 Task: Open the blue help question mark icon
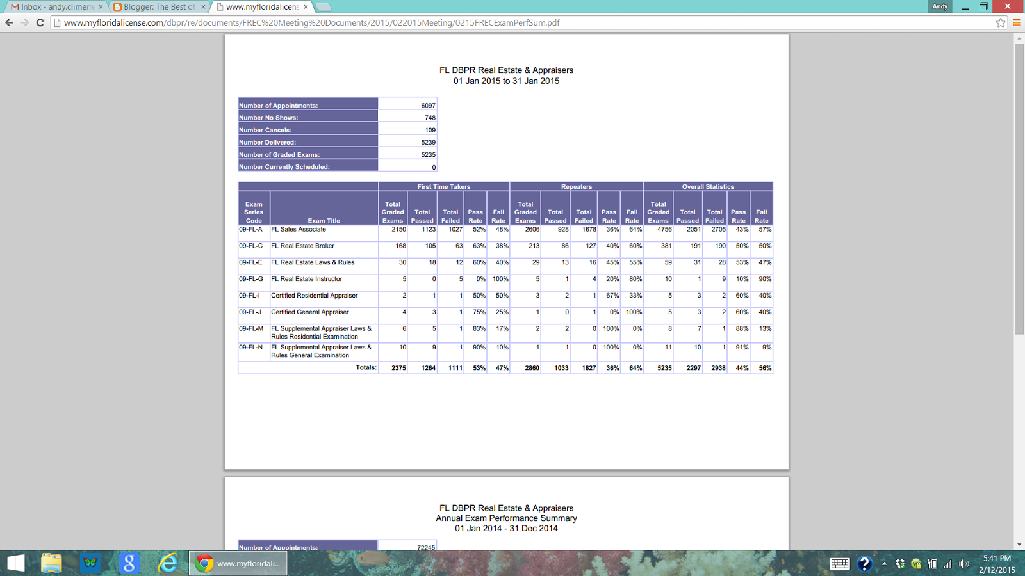point(864,564)
